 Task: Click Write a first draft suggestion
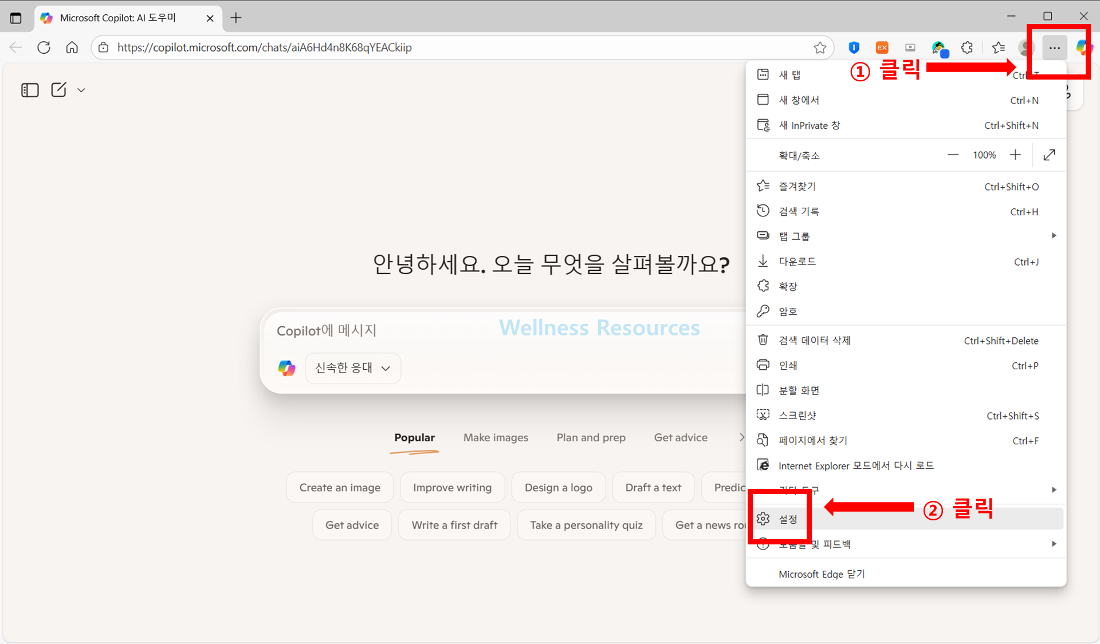pyautogui.click(x=454, y=525)
